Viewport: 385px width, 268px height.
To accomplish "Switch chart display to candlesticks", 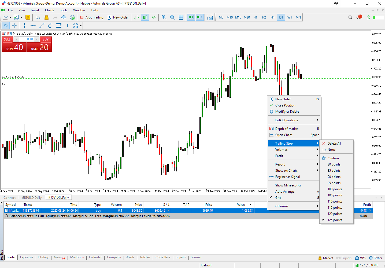I will (x=145, y=17).
